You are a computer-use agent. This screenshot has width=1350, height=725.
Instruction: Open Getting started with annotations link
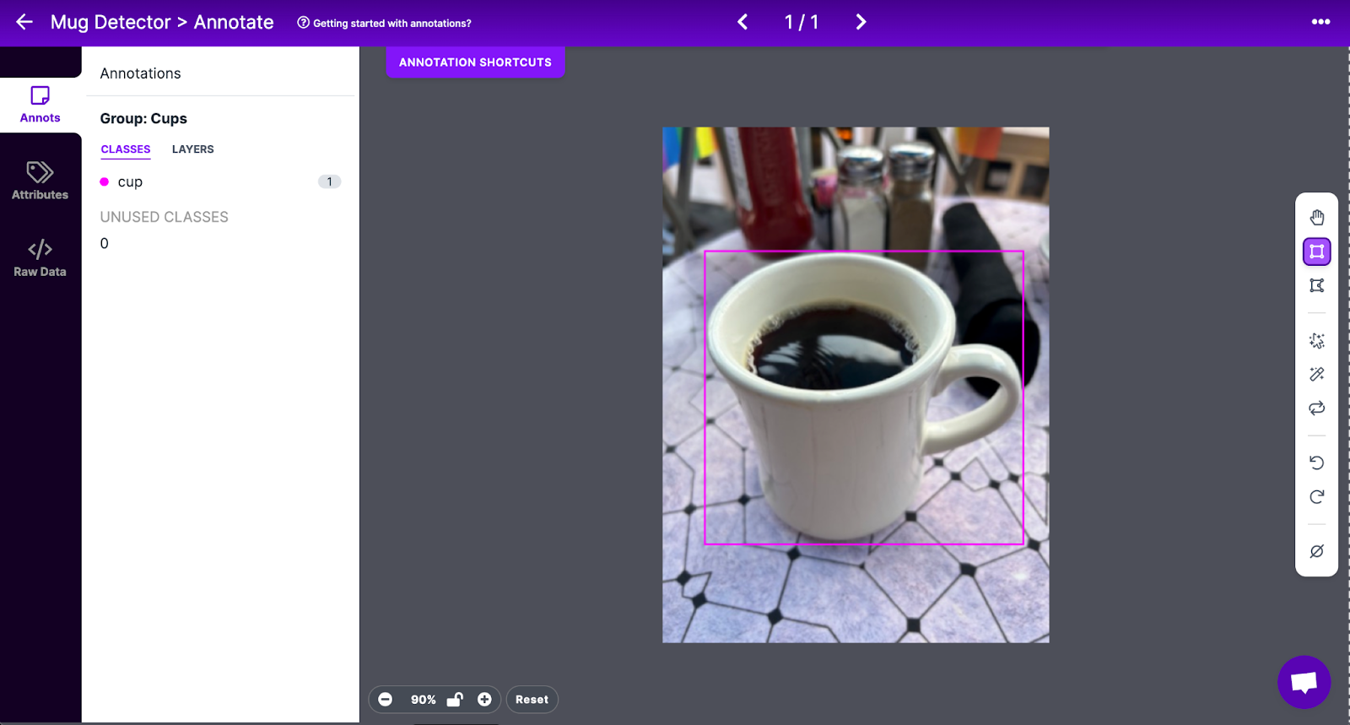pyautogui.click(x=392, y=24)
